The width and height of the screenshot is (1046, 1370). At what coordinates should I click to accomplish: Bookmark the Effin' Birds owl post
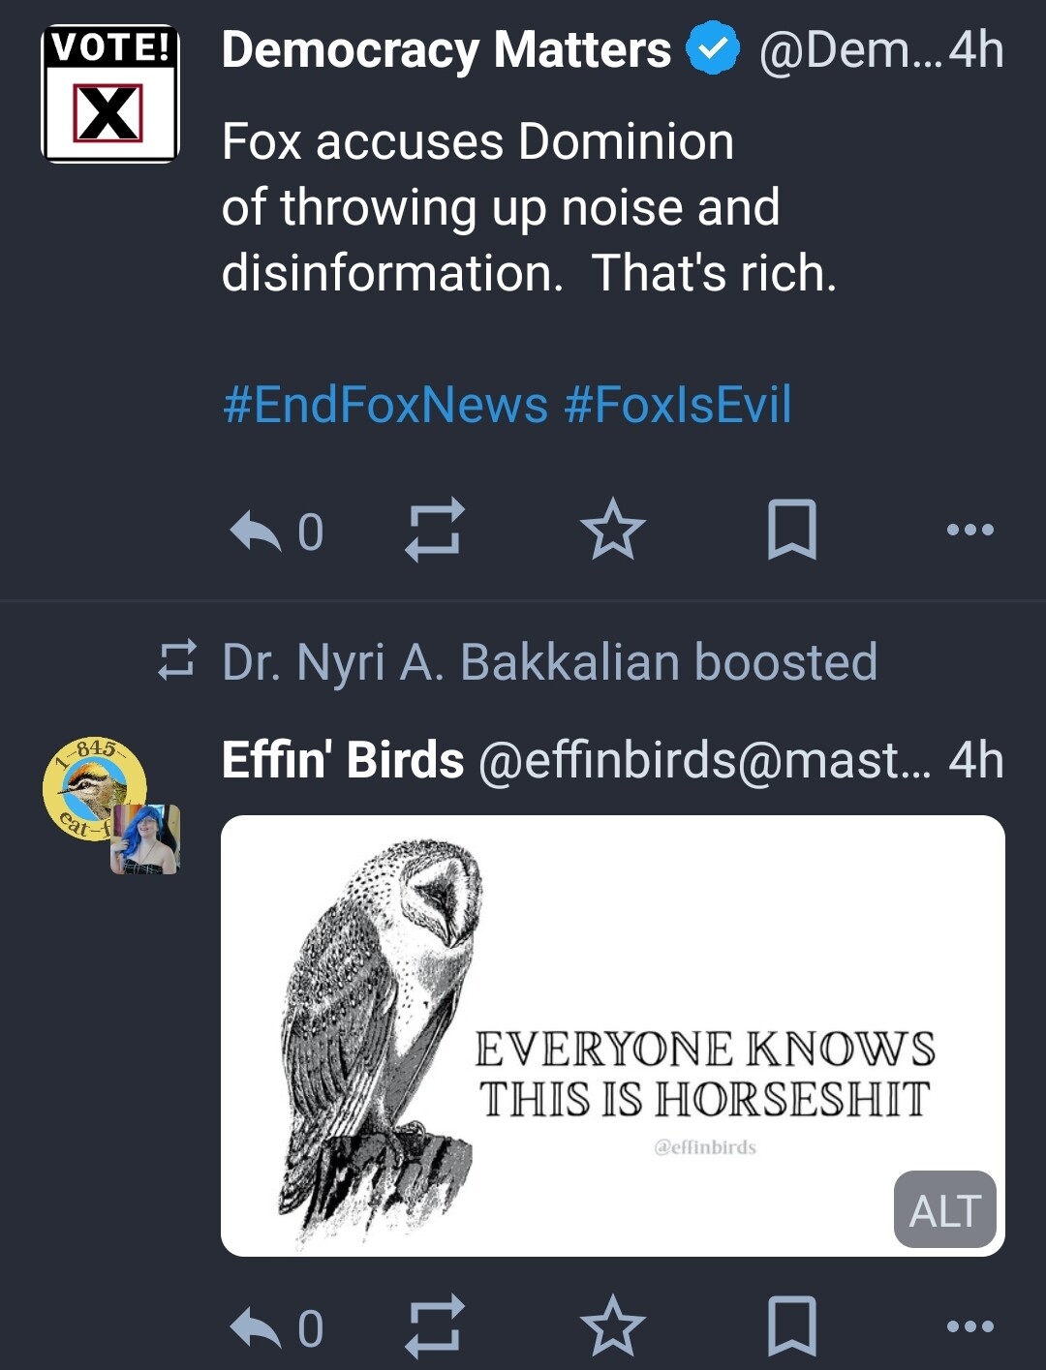(x=791, y=1327)
